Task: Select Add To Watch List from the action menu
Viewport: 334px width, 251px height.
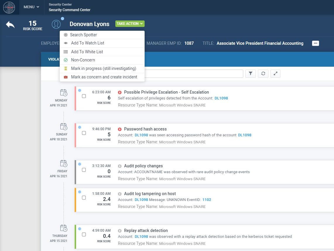Action: 87,43
